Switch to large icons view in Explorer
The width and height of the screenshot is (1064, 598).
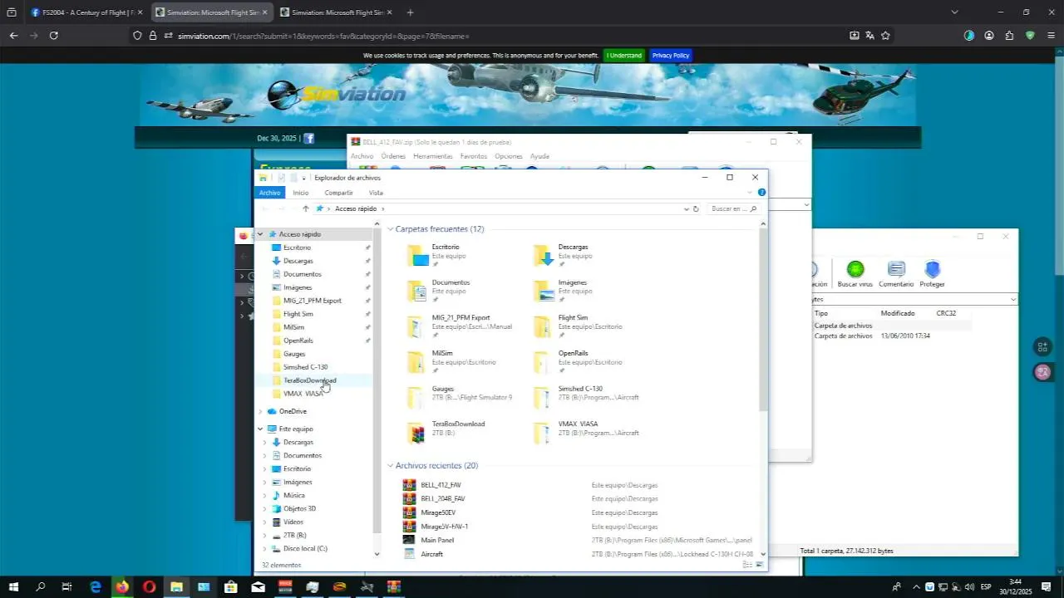[x=759, y=565]
